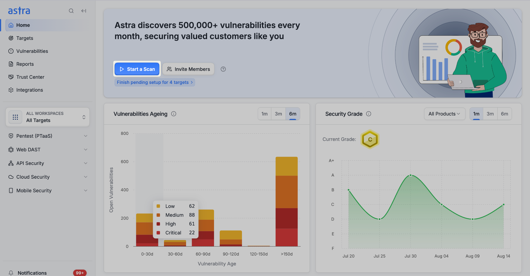530x276 pixels.
Task: Click the Invite Members button
Action: 188,69
